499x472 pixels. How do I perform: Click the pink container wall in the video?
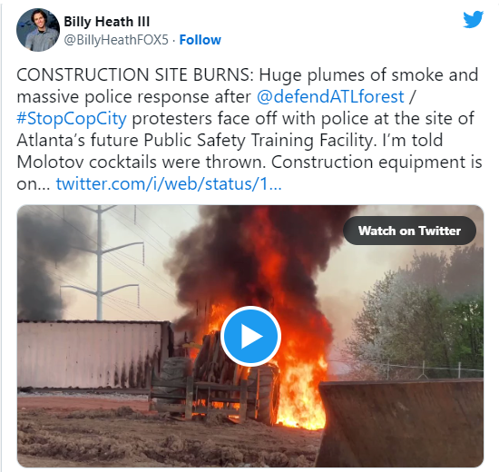[x=93, y=355]
